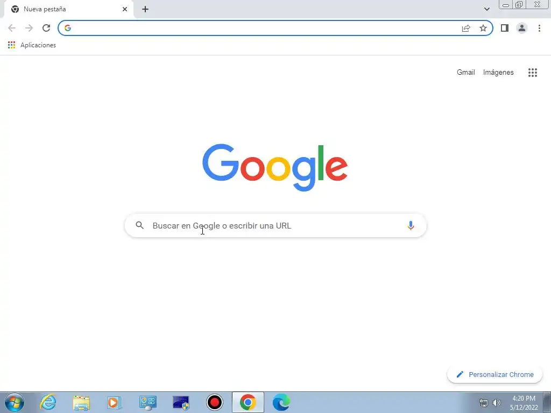
Task: Restore down the Chrome window
Action: 519,4
